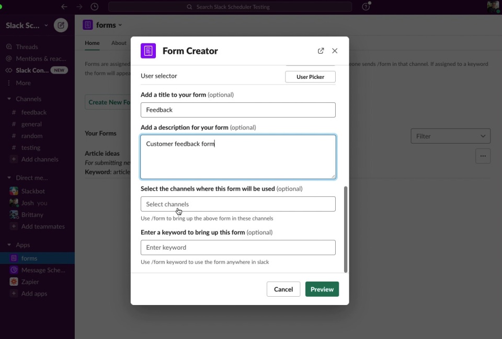
Task: Open the history clock icon
Action: coord(94,7)
